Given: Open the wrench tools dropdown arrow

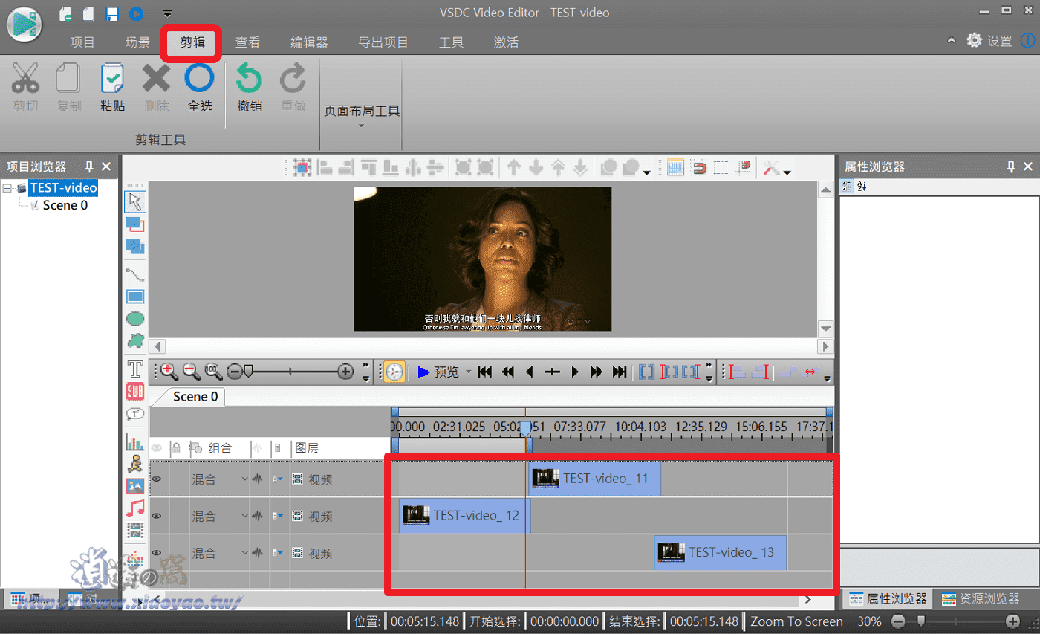Looking at the screenshot, I should 787,172.
